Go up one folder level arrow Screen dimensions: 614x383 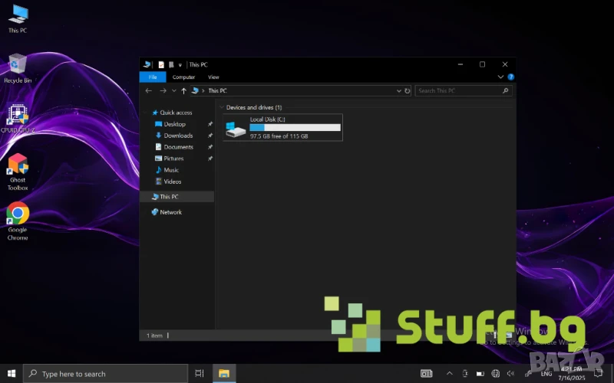[x=183, y=90]
